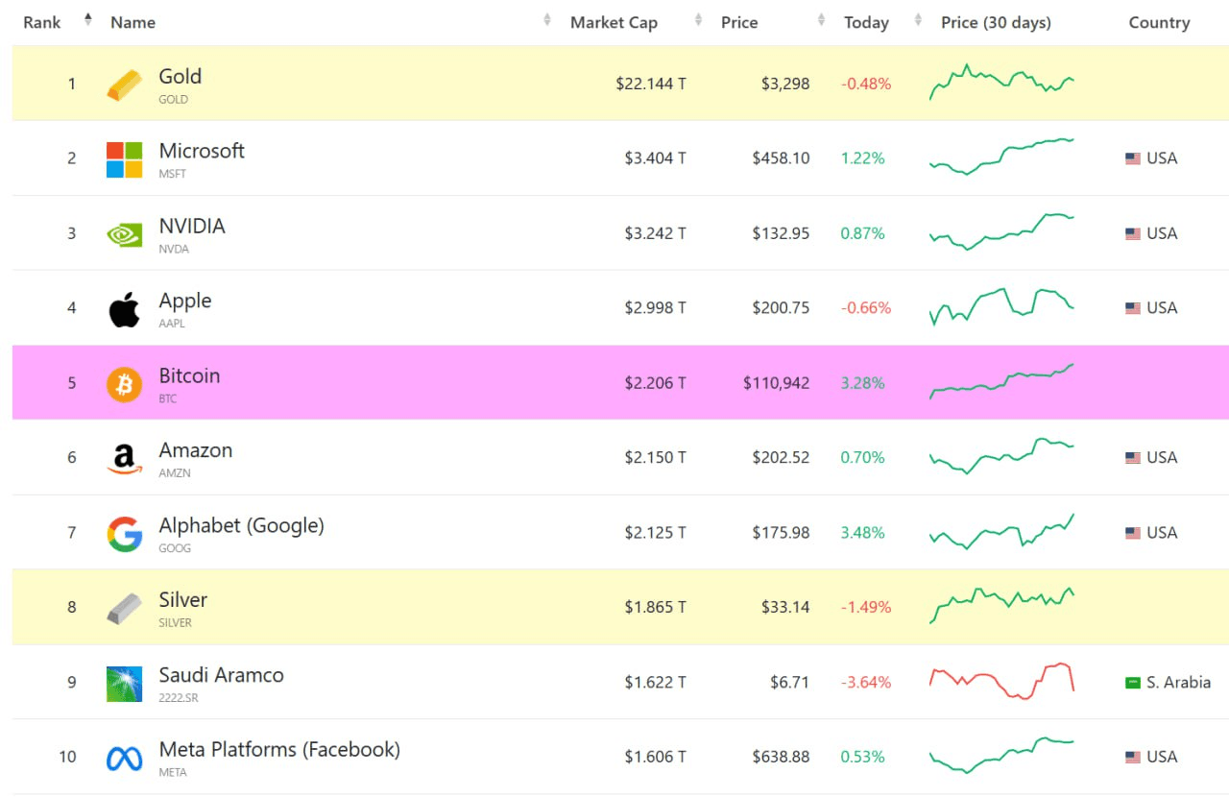Sort table by Rank column arrows
The width and height of the screenshot is (1229, 797).
coord(88,19)
